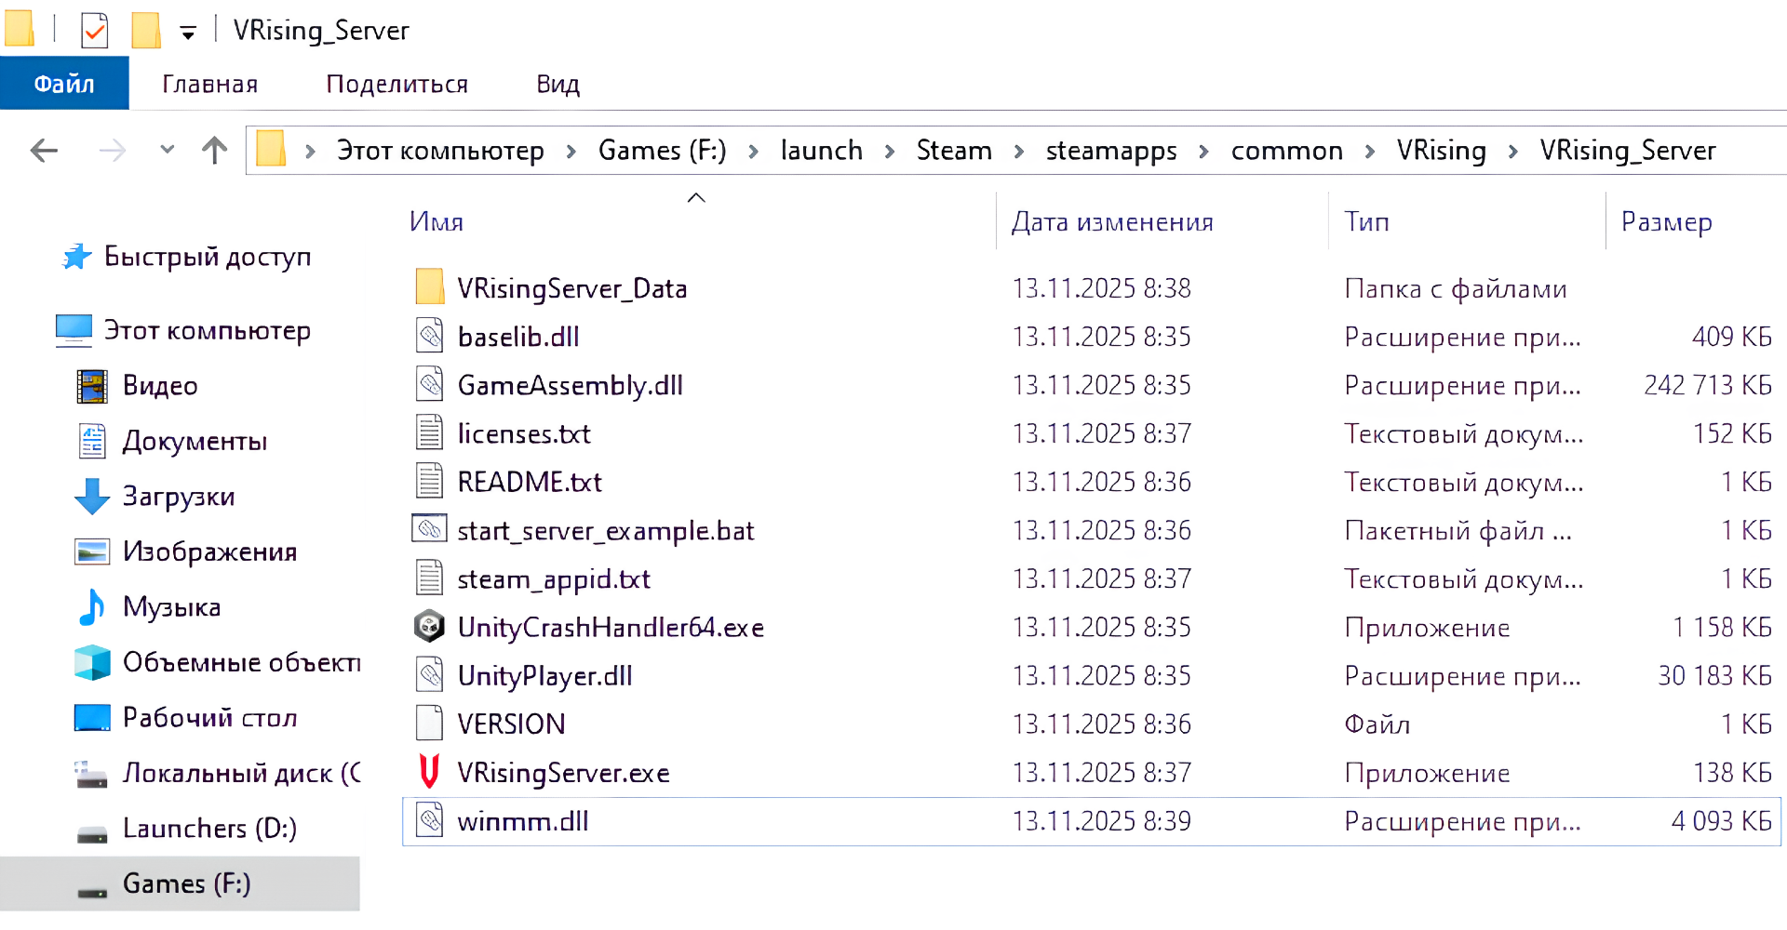This screenshot has height=930, width=1787.
Task: Click the Документы sidebar icon
Action: coord(92,441)
